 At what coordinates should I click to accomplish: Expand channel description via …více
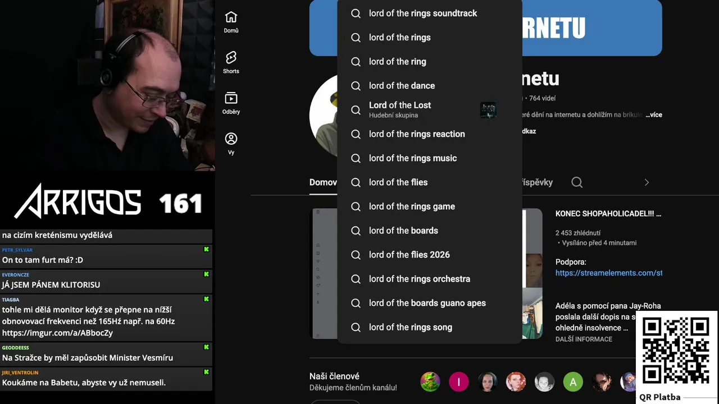click(654, 114)
